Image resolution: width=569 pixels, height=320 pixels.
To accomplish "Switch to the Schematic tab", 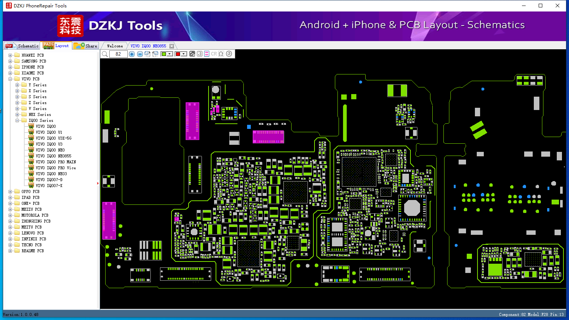I will coord(22,46).
